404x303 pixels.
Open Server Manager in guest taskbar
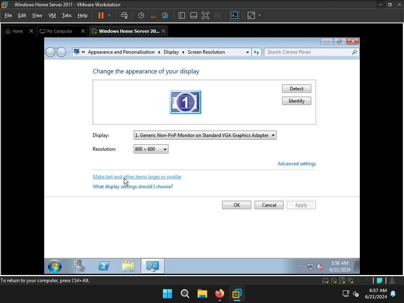[x=79, y=266]
